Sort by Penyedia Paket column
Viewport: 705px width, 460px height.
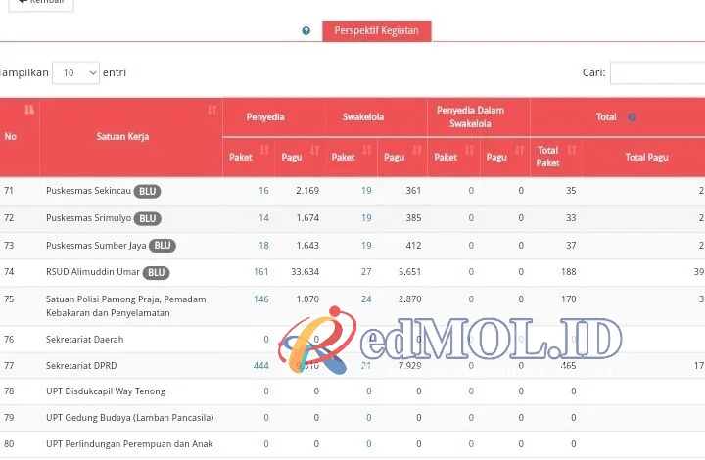click(x=262, y=150)
